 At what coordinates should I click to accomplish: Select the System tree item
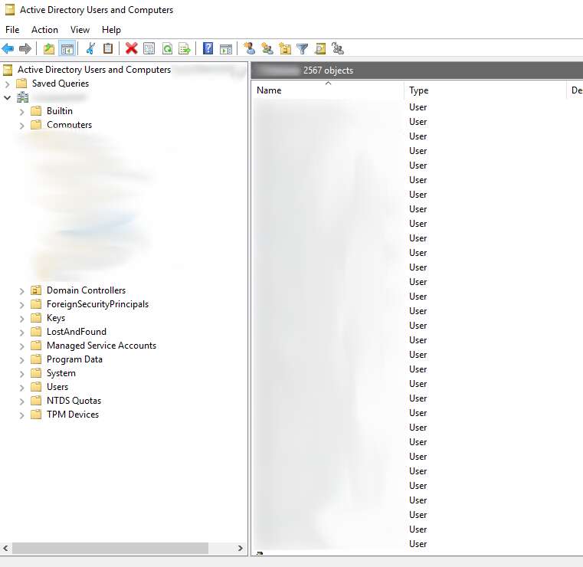pyautogui.click(x=61, y=372)
